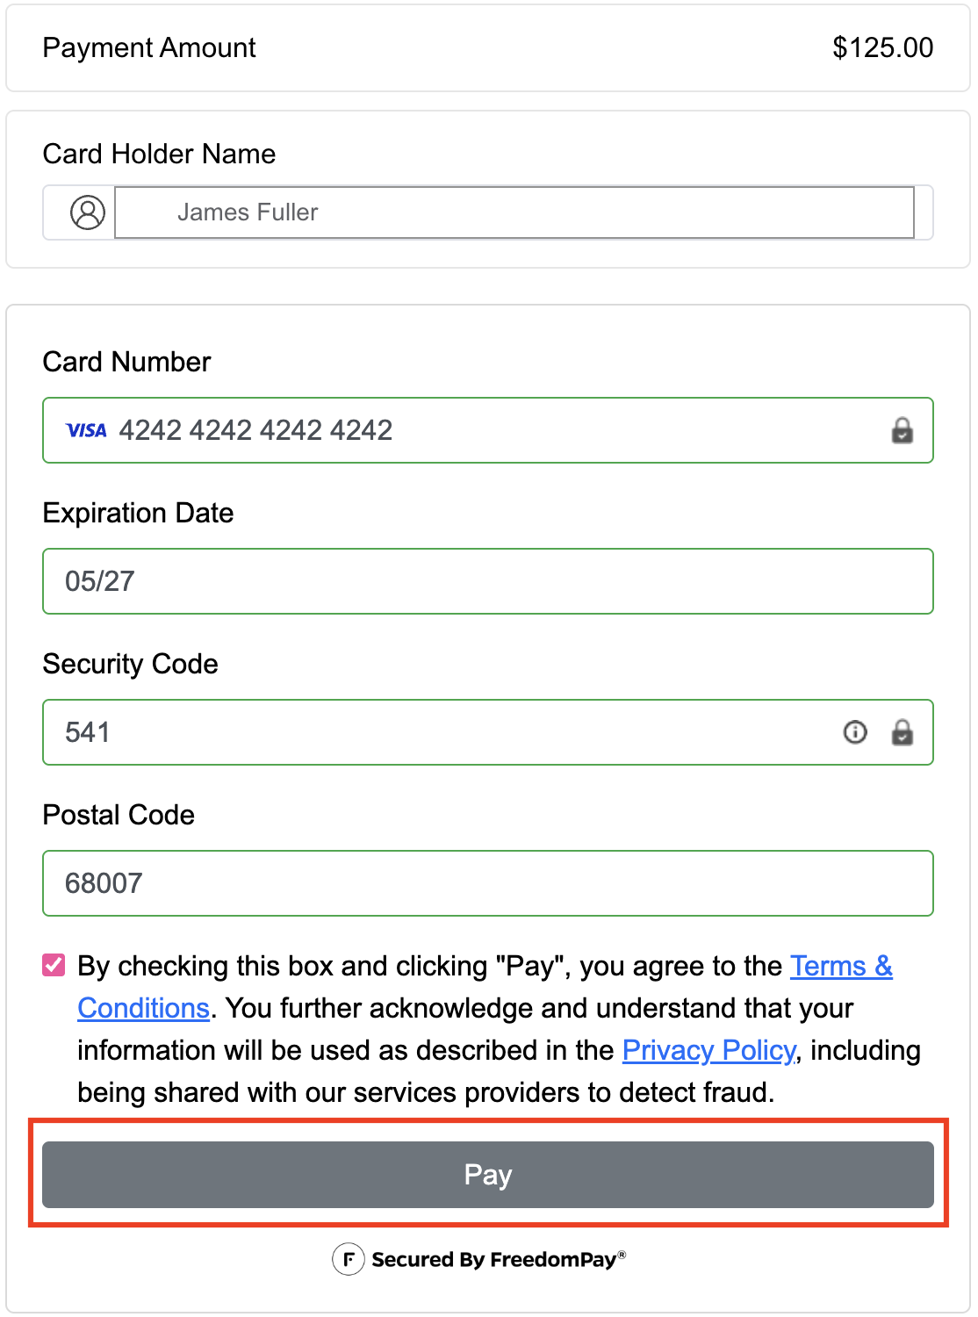
Task: Show security code info tooltip icon
Action: pos(854,732)
